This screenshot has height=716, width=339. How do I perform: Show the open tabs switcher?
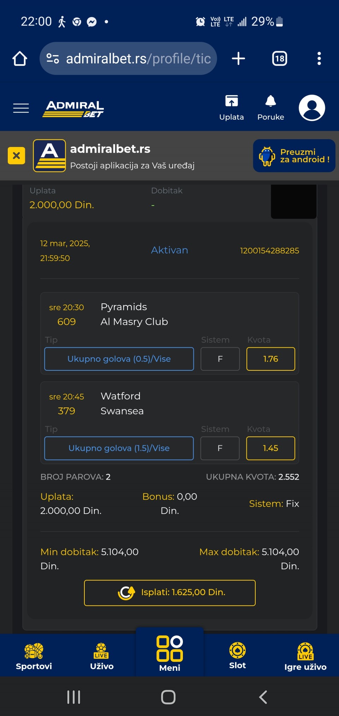pos(279,59)
